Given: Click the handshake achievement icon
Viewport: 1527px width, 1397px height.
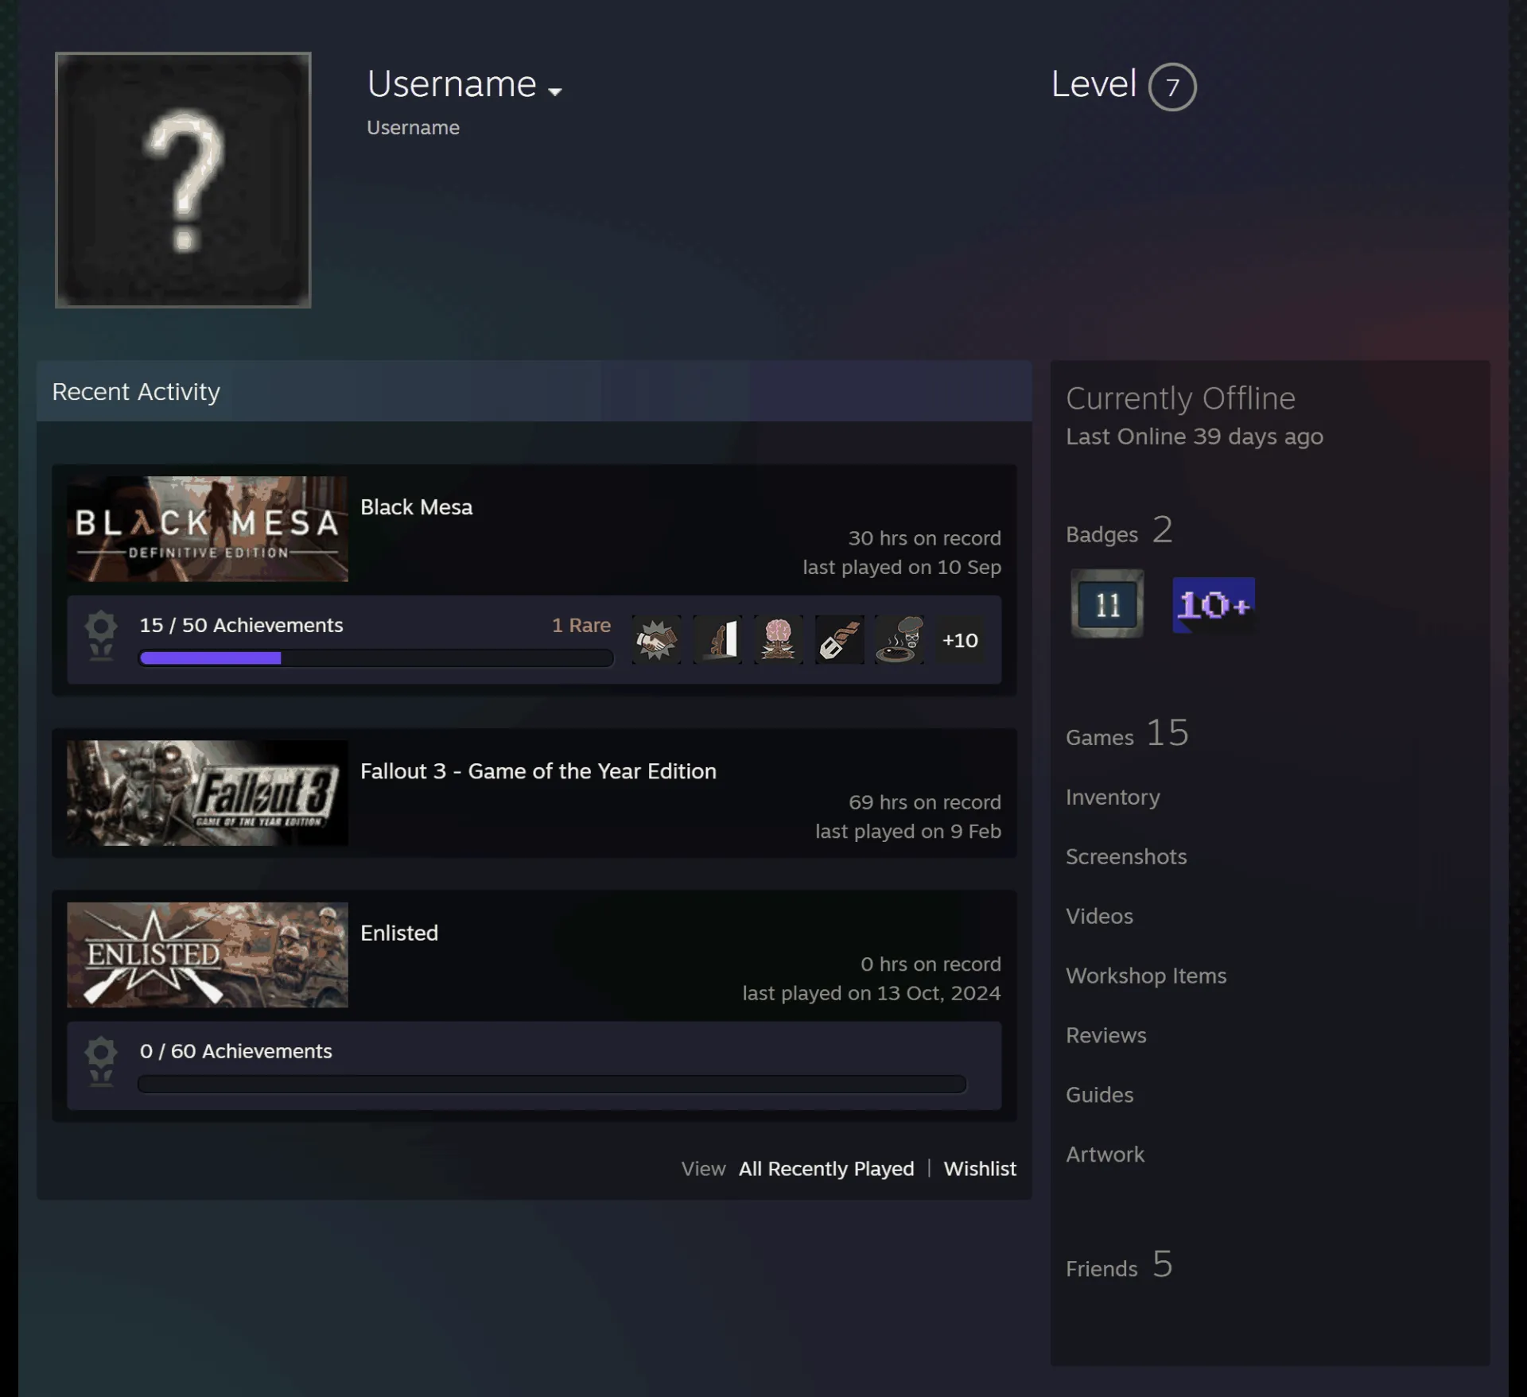Looking at the screenshot, I should pos(656,639).
